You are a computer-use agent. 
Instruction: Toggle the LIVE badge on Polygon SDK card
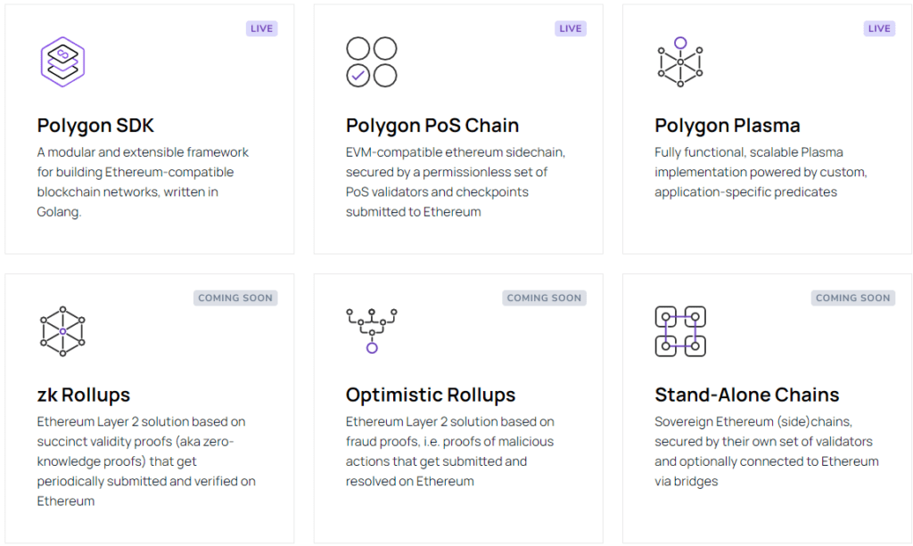coord(261,28)
